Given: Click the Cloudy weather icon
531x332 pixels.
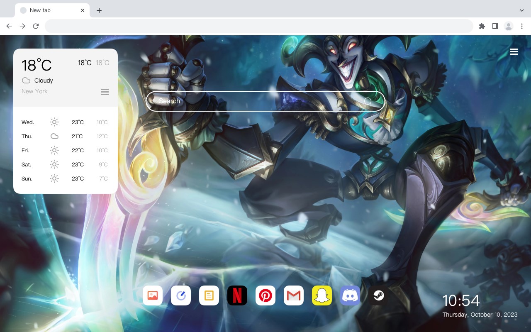Looking at the screenshot, I should [x=26, y=81].
